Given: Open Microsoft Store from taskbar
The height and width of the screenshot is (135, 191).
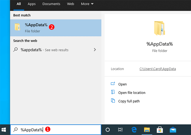Looking at the screenshot, I should click(x=160, y=130).
